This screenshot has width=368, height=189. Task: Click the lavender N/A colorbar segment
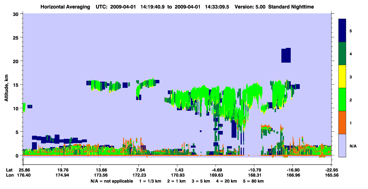click(x=342, y=145)
